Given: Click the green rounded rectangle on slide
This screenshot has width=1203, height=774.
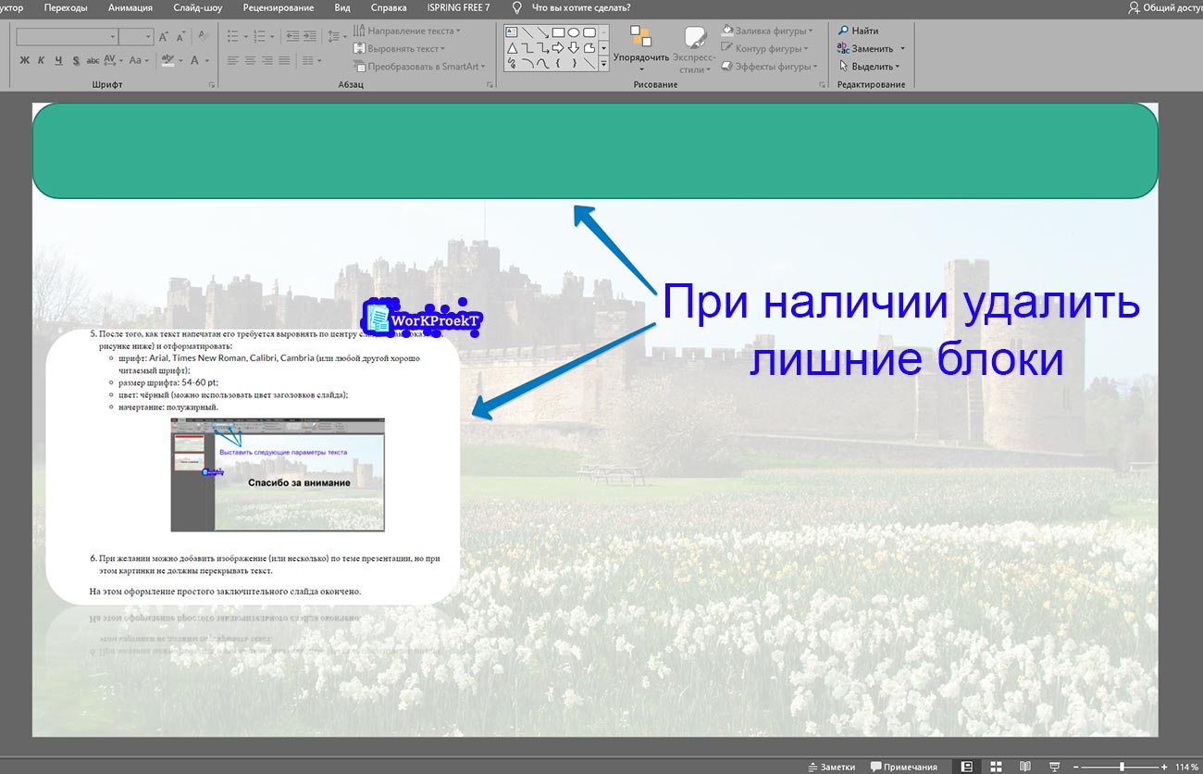Looking at the screenshot, I should point(594,150).
